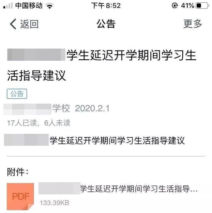This screenshot has width=212, height=213.
Task: Tap the battery indicator icon
Action: coord(202,6)
